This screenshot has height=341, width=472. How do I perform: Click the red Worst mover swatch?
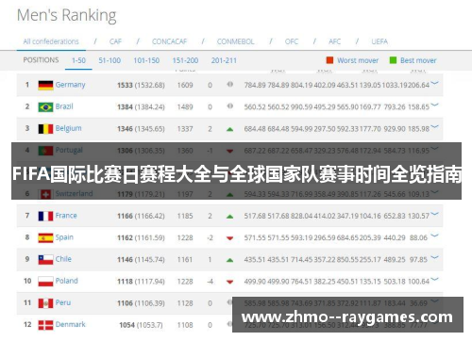[x=329, y=60]
